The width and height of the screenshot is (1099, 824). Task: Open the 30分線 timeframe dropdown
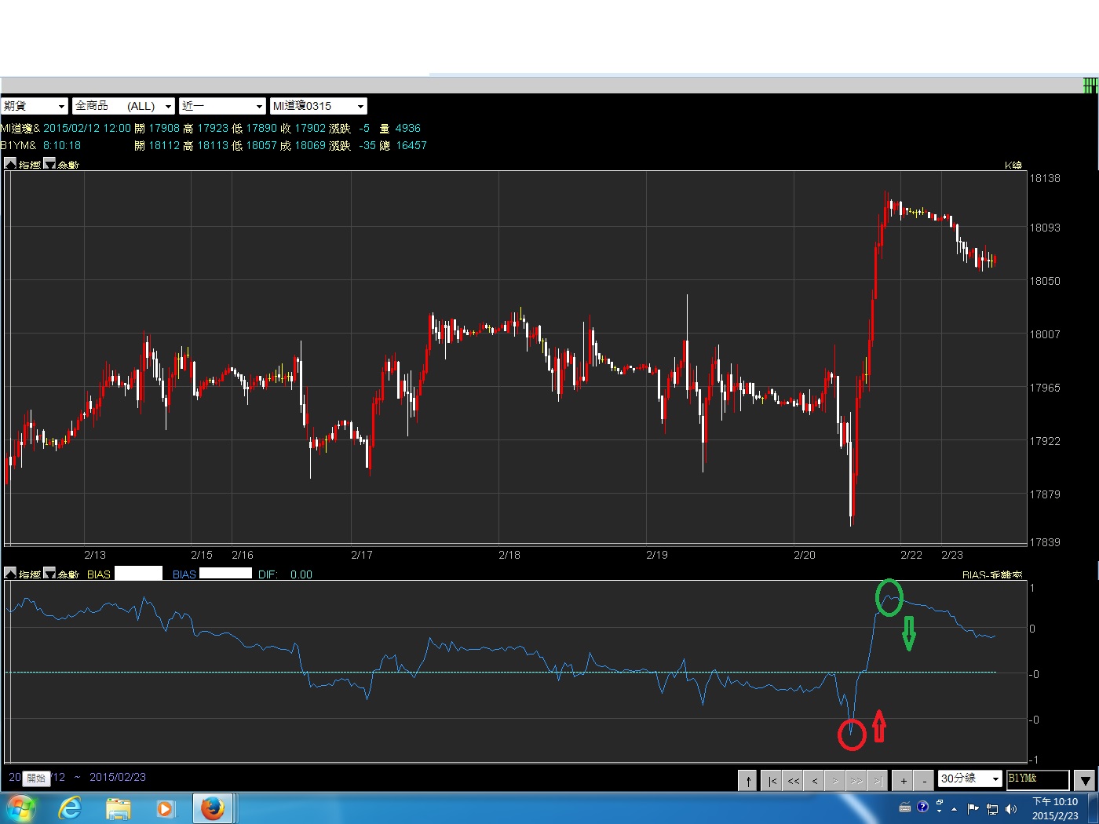pyautogui.click(x=970, y=778)
